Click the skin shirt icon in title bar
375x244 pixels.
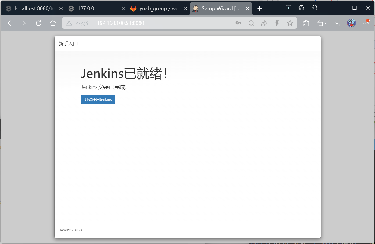coord(315,8)
